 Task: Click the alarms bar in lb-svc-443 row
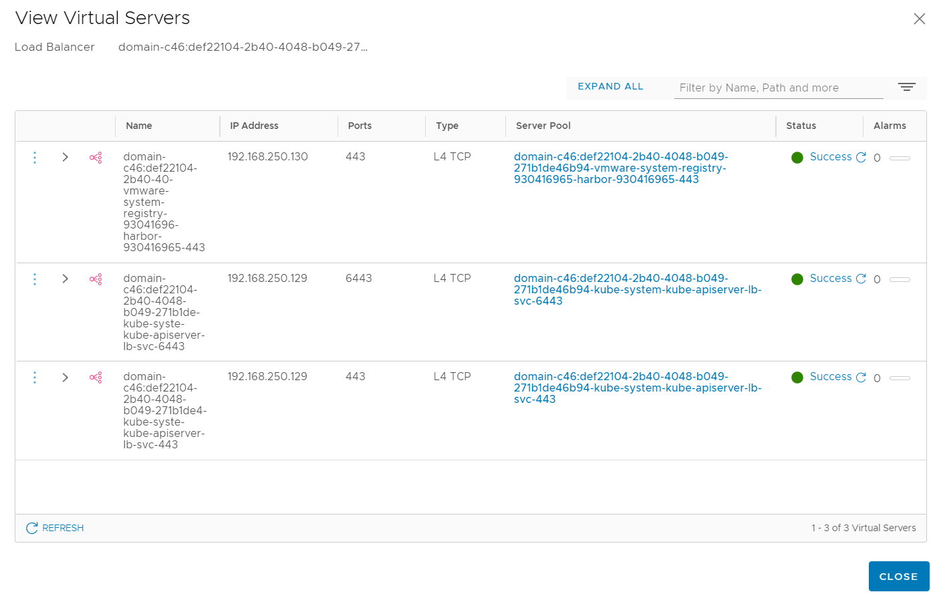900,378
